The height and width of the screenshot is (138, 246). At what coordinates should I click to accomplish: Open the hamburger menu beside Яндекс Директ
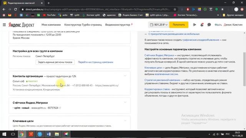4,25
